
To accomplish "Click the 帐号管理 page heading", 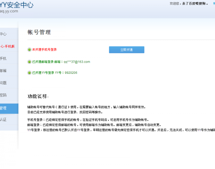I will (39, 32).
